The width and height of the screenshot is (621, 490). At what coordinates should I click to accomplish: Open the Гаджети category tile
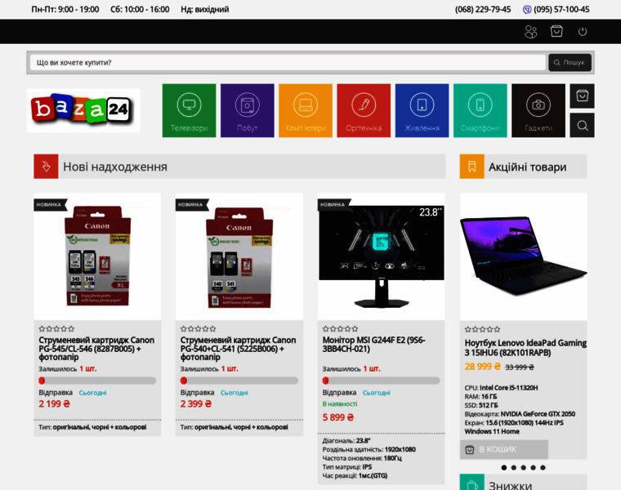coord(538,110)
